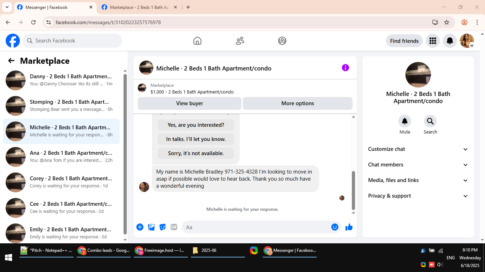Open Chrome profile icon in toolbar
This screenshot has width=485, height=272.
point(464,22)
